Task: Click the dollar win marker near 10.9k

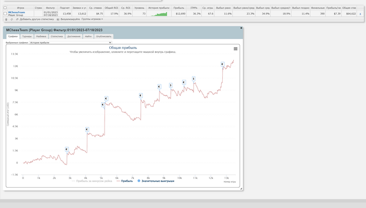Action: tap(193, 79)
